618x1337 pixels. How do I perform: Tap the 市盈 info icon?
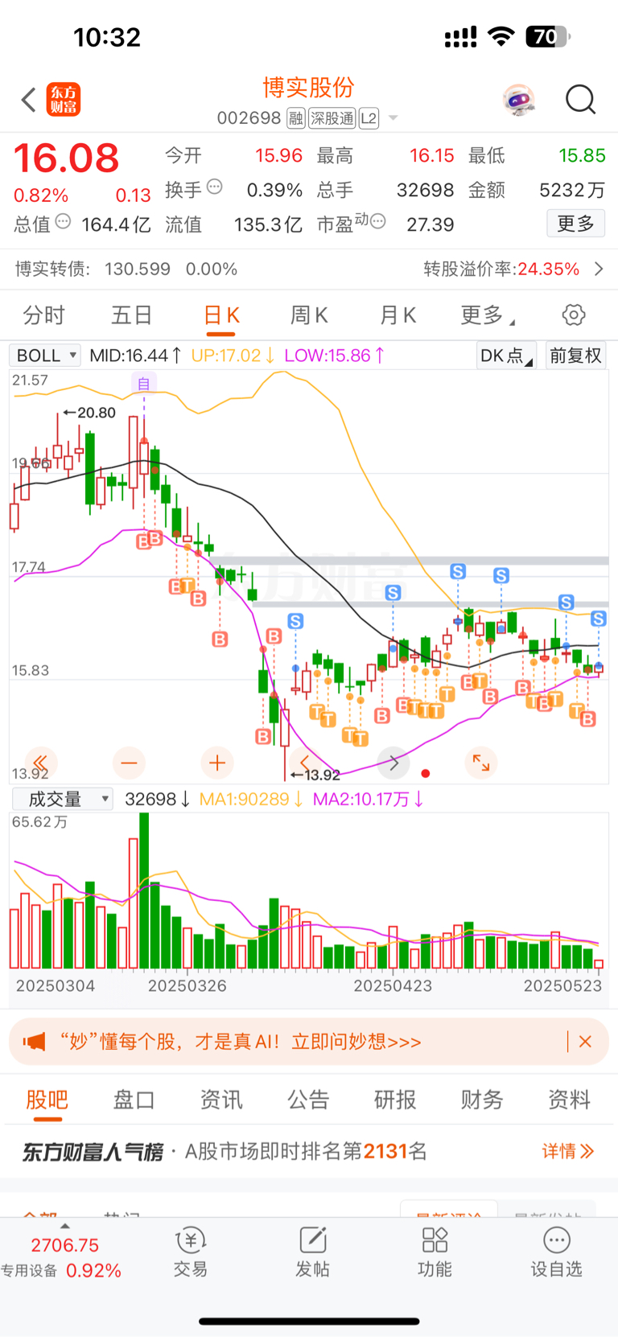click(x=378, y=221)
